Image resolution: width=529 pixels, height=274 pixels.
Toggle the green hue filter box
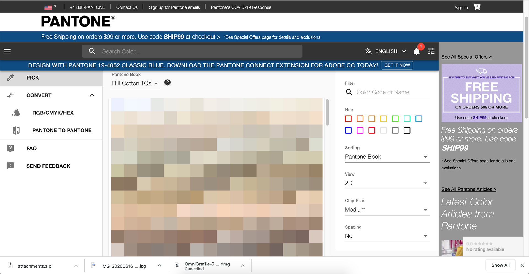point(395,119)
